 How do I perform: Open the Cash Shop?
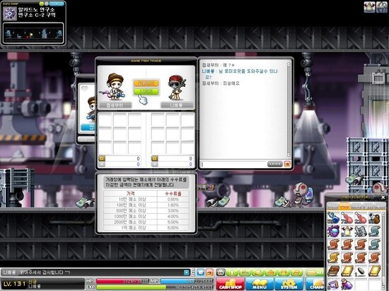tap(230, 284)
